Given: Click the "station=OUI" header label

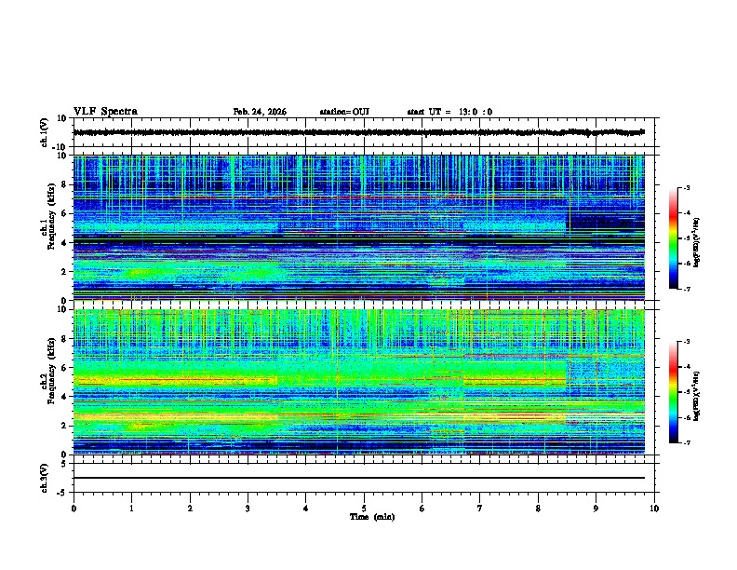Looking at the screenshot, I should coord(344,112).
